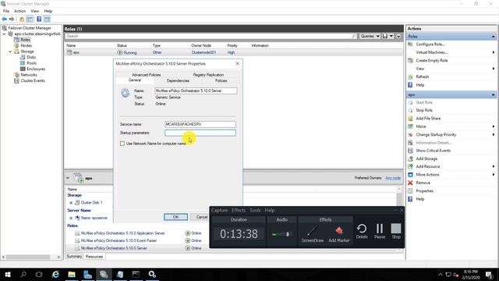Viewport: 499px width, 281px height.
Task: Click the save query icon beside Queries
Action: pyautogui.click(x=385, y=37)
